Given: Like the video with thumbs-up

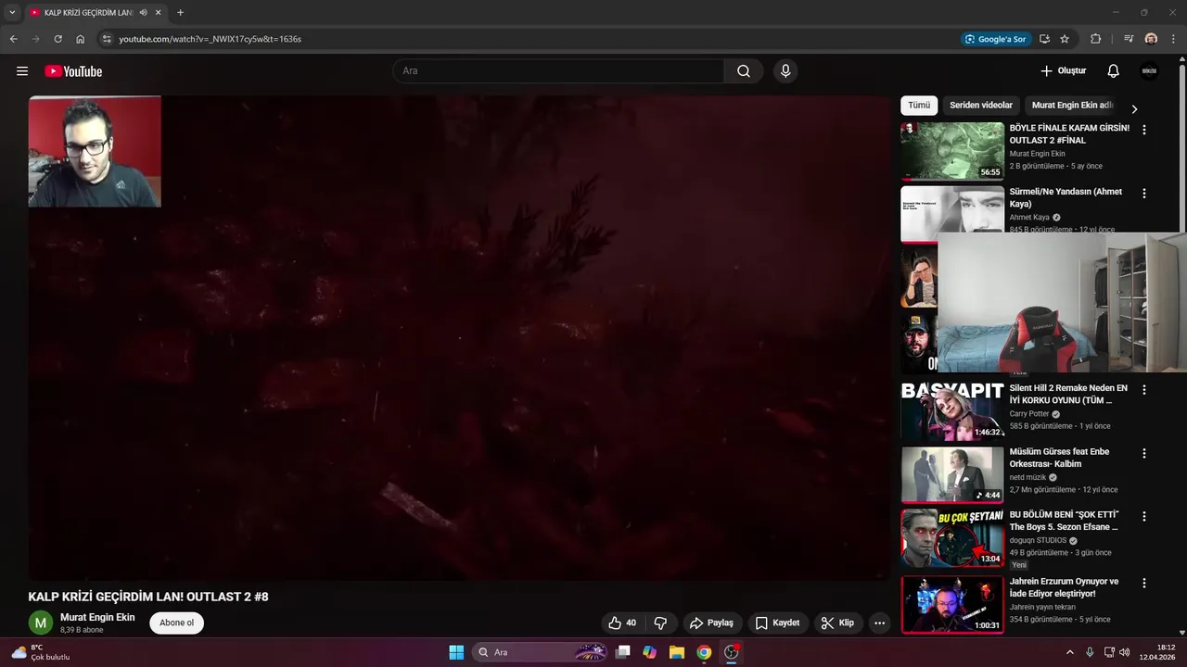Looking at the screenshot, I should (622, 623).
